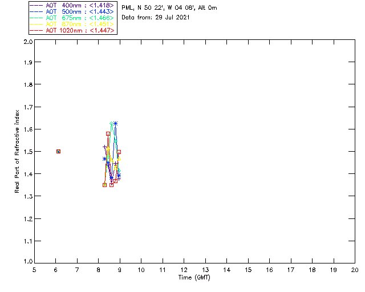The height and width of the screenshot is (292, 365).
Task: Click x-axis hour label '8'
Action: [99, 270]
